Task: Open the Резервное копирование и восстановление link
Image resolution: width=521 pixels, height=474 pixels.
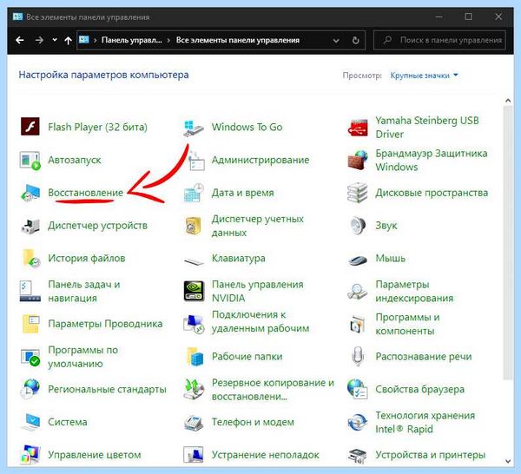Action: (273, 389)
